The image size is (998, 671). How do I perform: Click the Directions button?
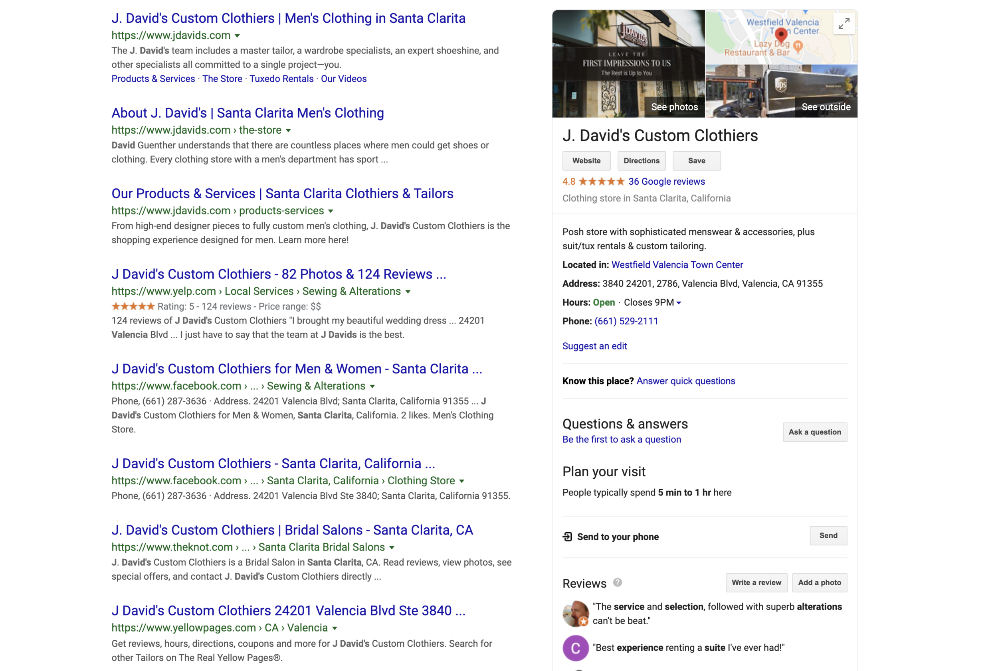tap(641, 161)
